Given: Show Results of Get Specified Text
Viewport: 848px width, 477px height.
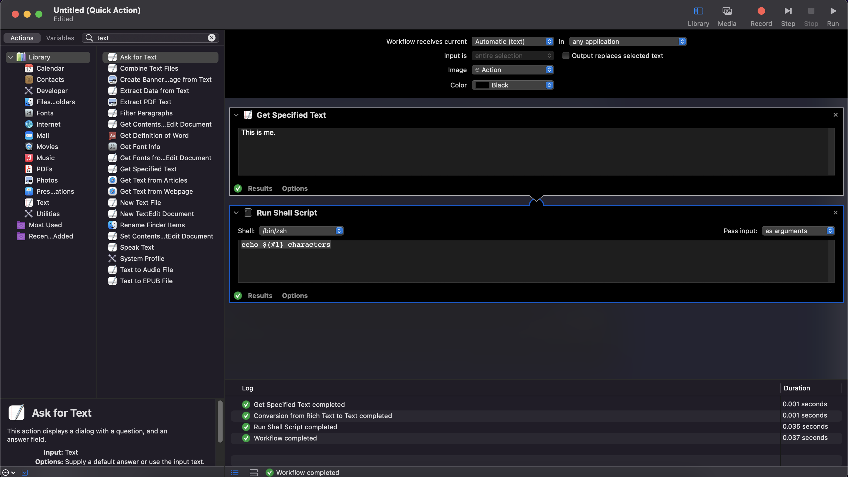Looking at the screenshot, I should click(x=260, y=188).
